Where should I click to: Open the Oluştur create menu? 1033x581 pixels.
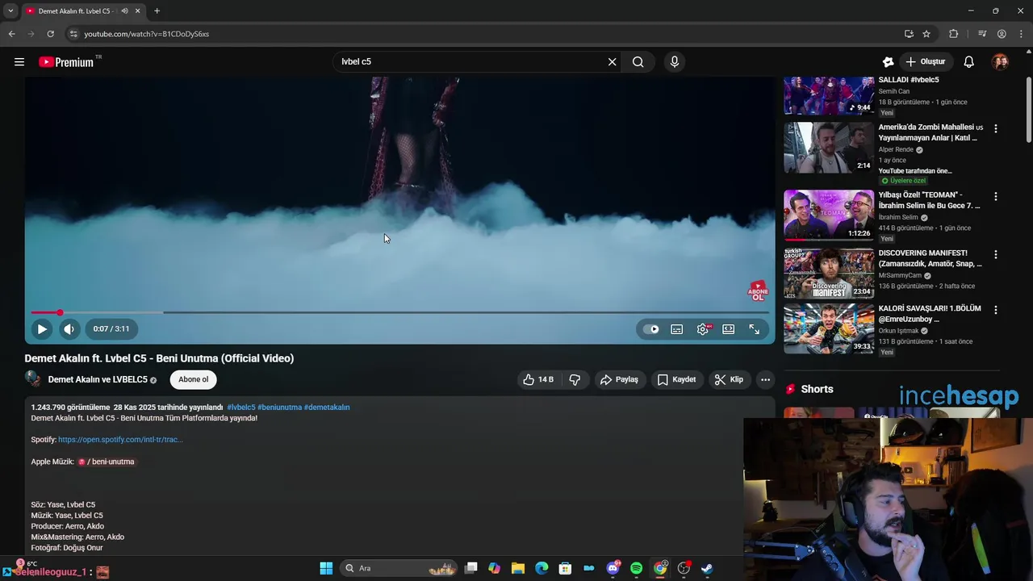[x=925, y=61]
